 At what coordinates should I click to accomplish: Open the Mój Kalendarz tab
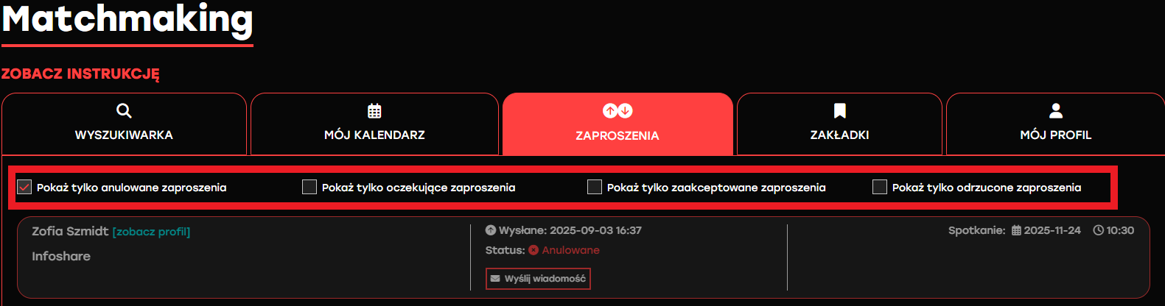[x=374, y=124]
